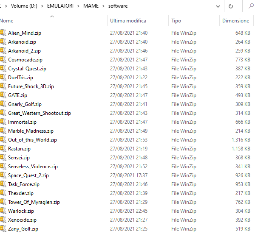Select the file name Out_of_this_World.zip
255x242 pixels.
pos(33,140)
